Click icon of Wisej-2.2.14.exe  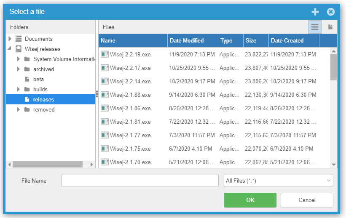click(105, 81)
